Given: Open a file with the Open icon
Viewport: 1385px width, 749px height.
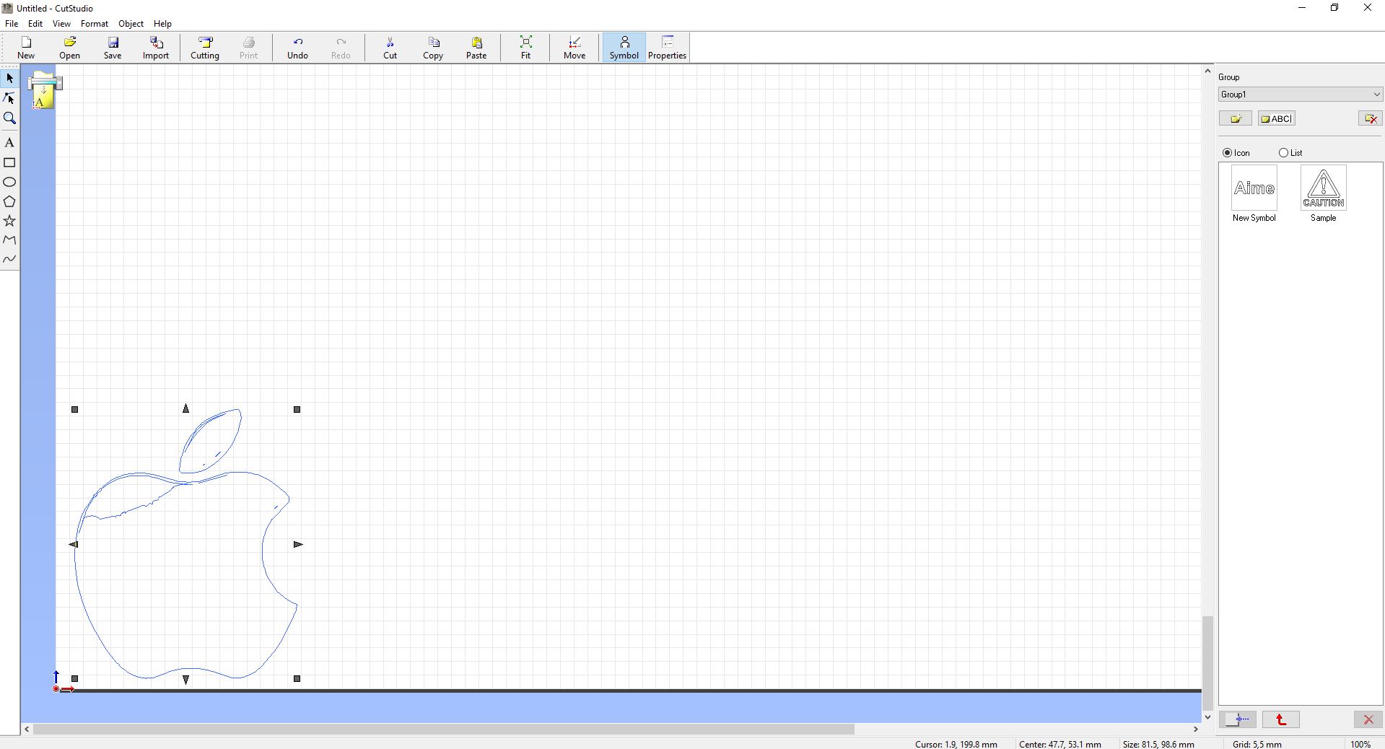Looking at the screenshot, I should (70, 48).
